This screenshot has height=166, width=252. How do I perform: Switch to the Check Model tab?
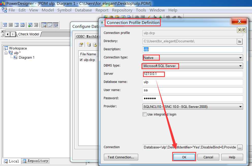(29, 34)
